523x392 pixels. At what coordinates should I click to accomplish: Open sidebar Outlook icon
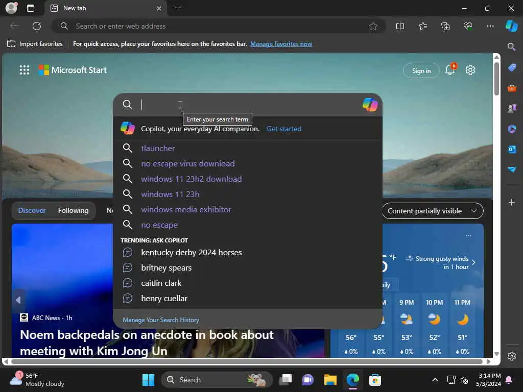tap(512, 149)
